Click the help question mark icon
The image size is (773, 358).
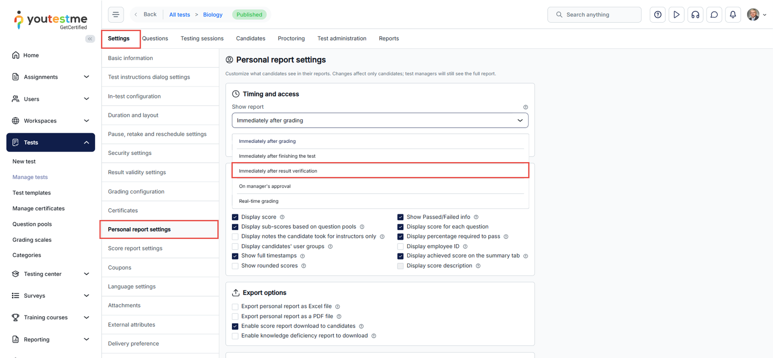(658, 14)
